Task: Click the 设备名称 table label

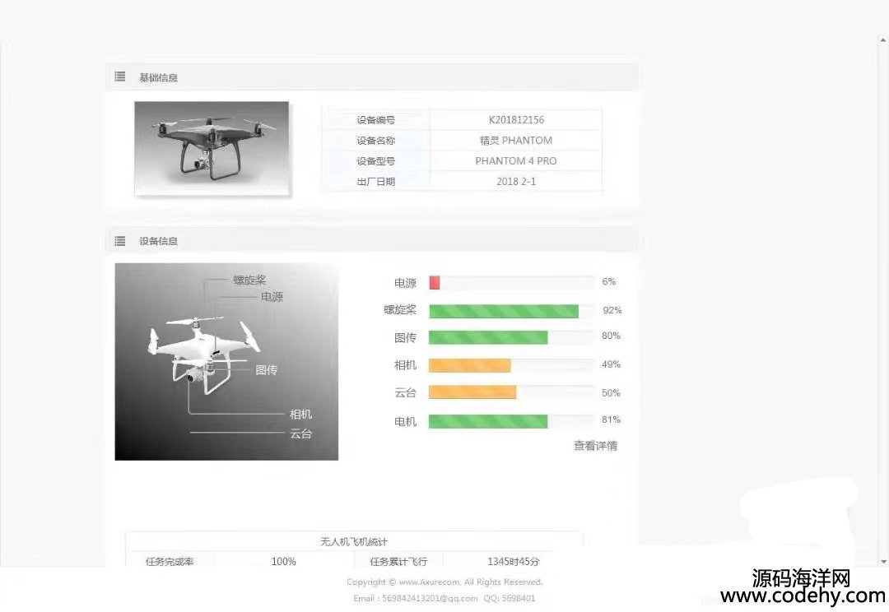Action: 376,141
